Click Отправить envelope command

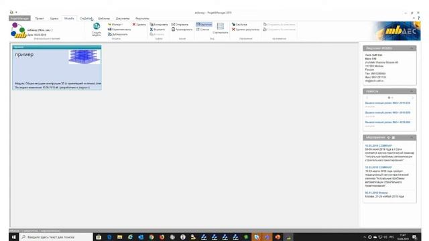tap(180, 25)
